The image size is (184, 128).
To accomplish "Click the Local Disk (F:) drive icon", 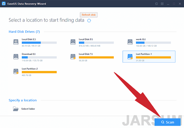I will point(73,42).
